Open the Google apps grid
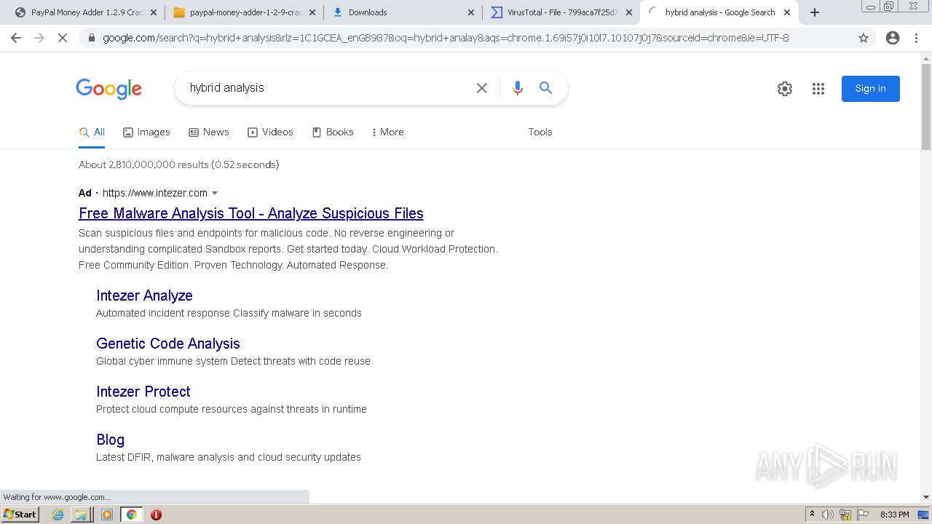Image resolution: width=932 pixels, height=524 pixels. (818, 89)
